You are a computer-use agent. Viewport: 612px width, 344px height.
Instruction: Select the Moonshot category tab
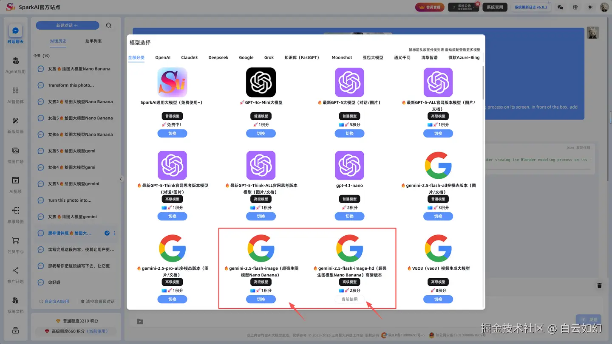(x=342, y=58)
